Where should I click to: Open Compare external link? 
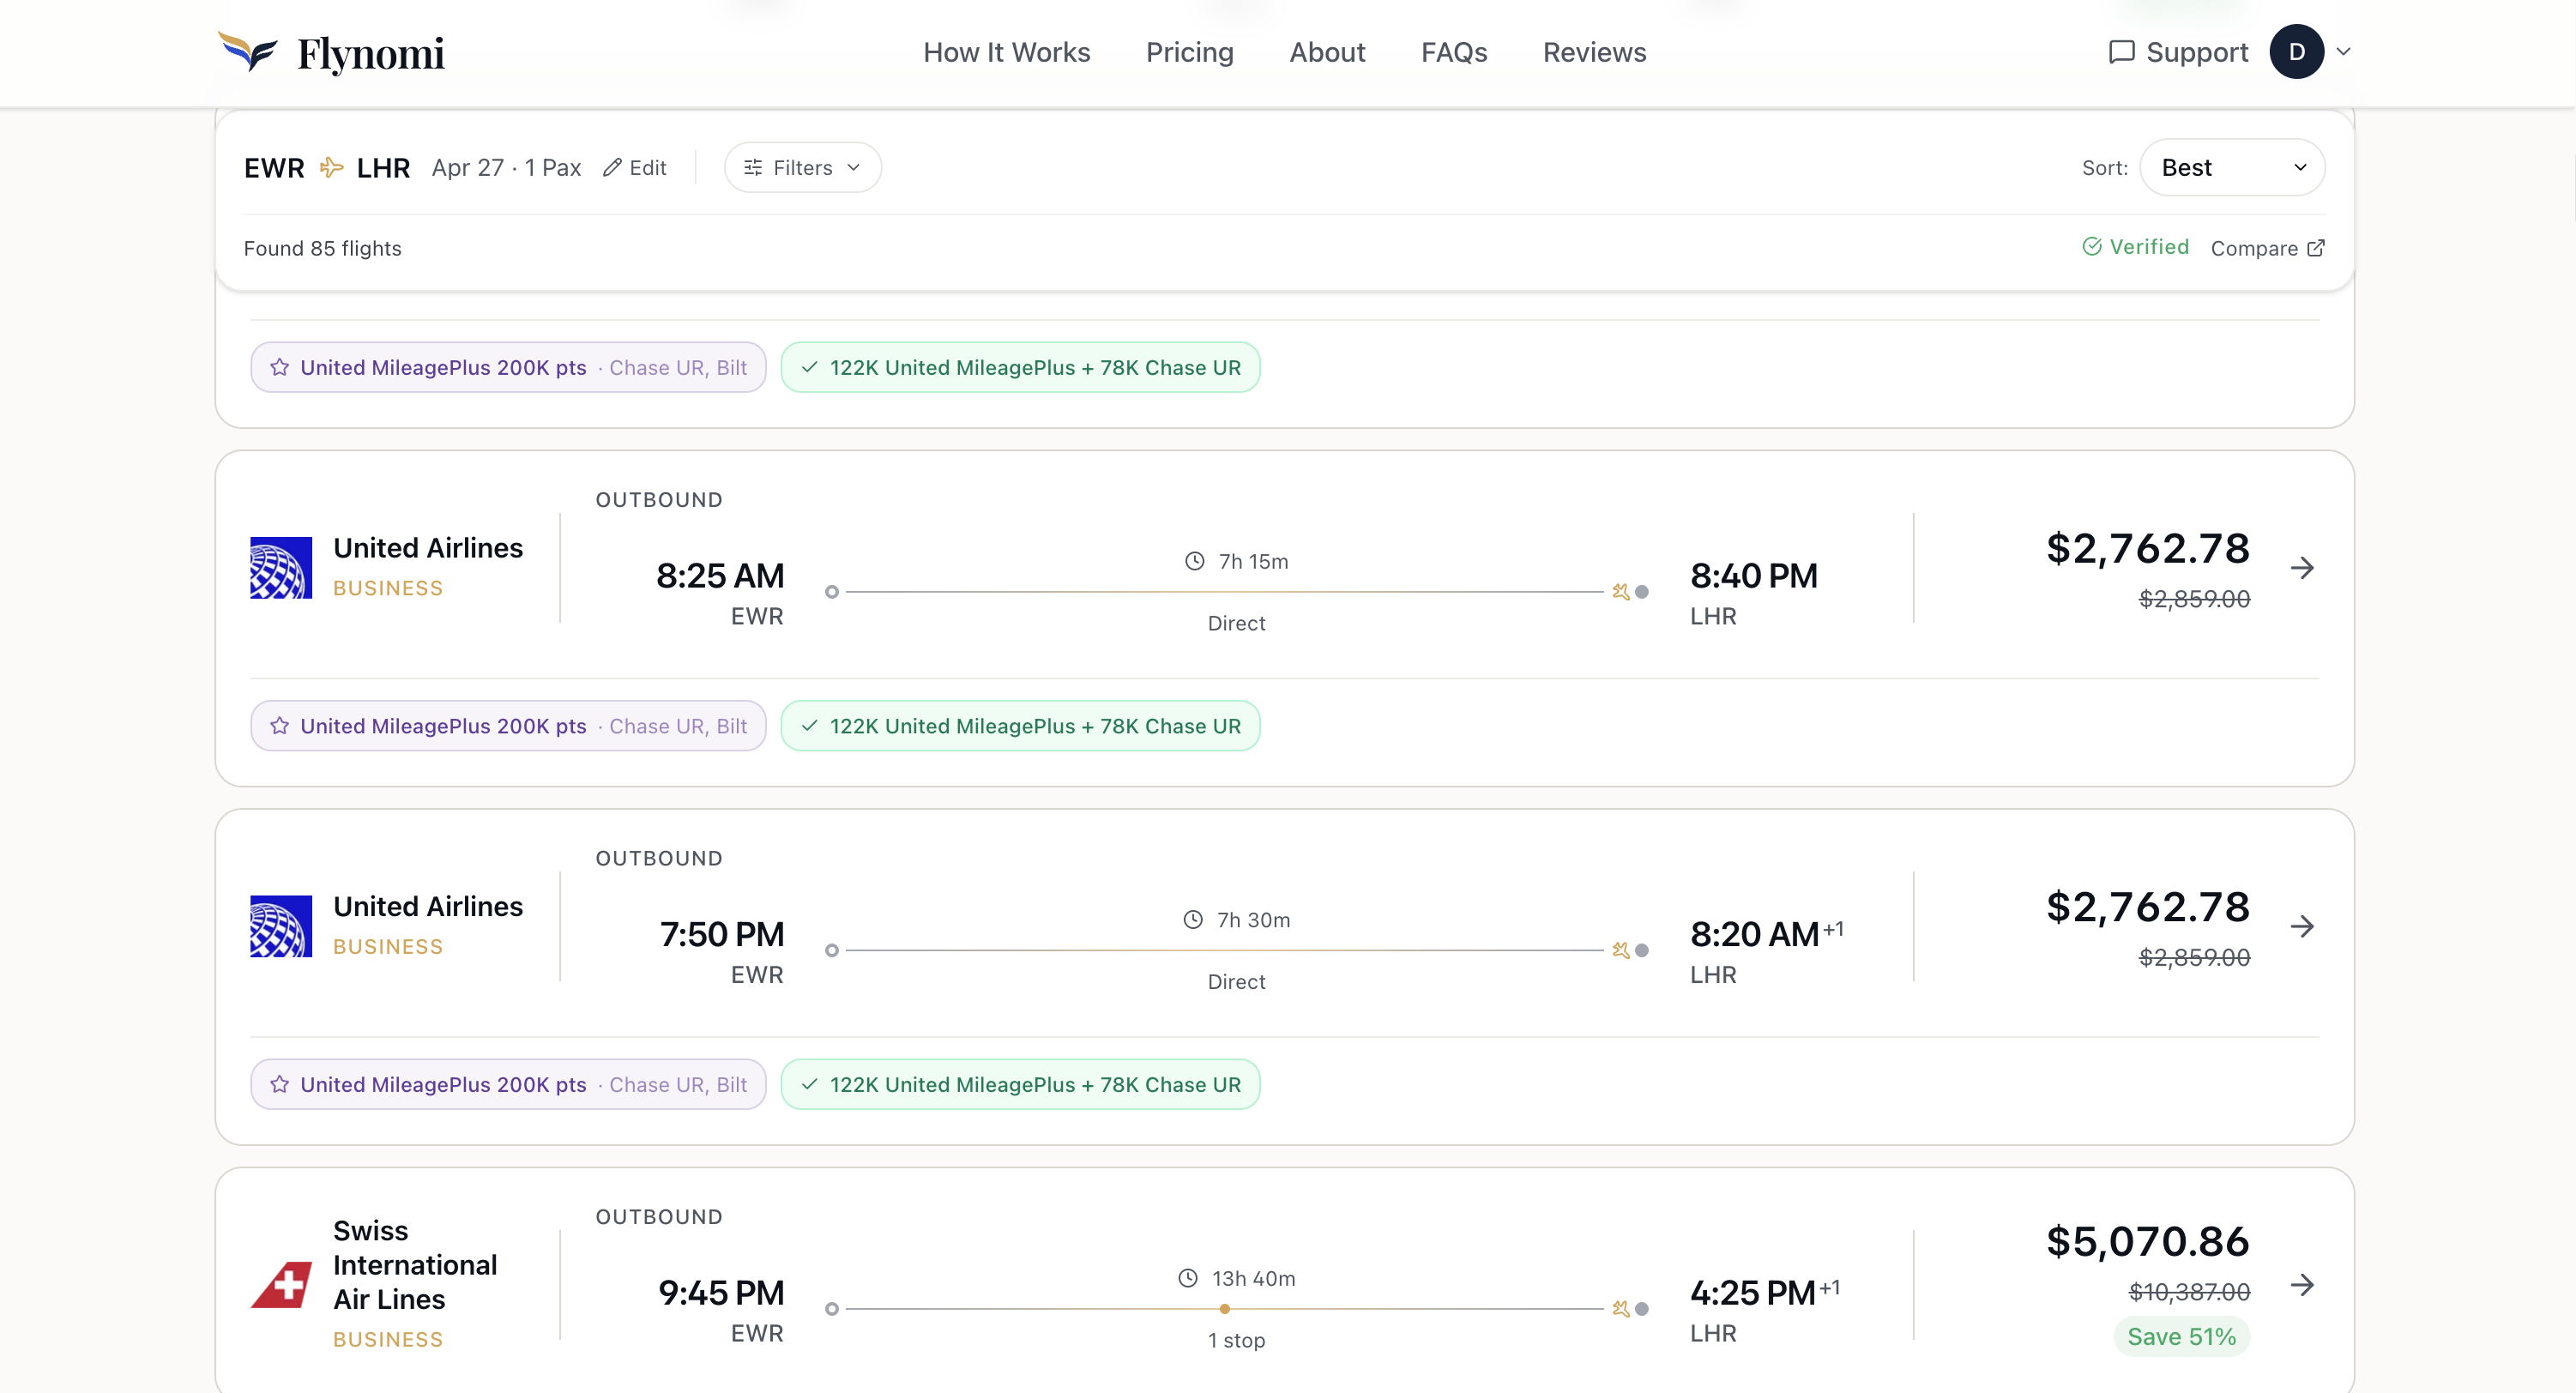click(2267, 248)
